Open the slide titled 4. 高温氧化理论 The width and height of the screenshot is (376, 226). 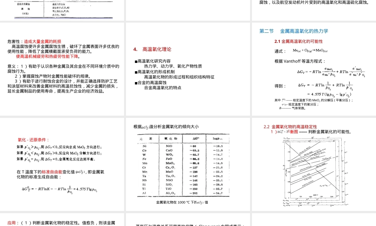(x=188, y=69)
